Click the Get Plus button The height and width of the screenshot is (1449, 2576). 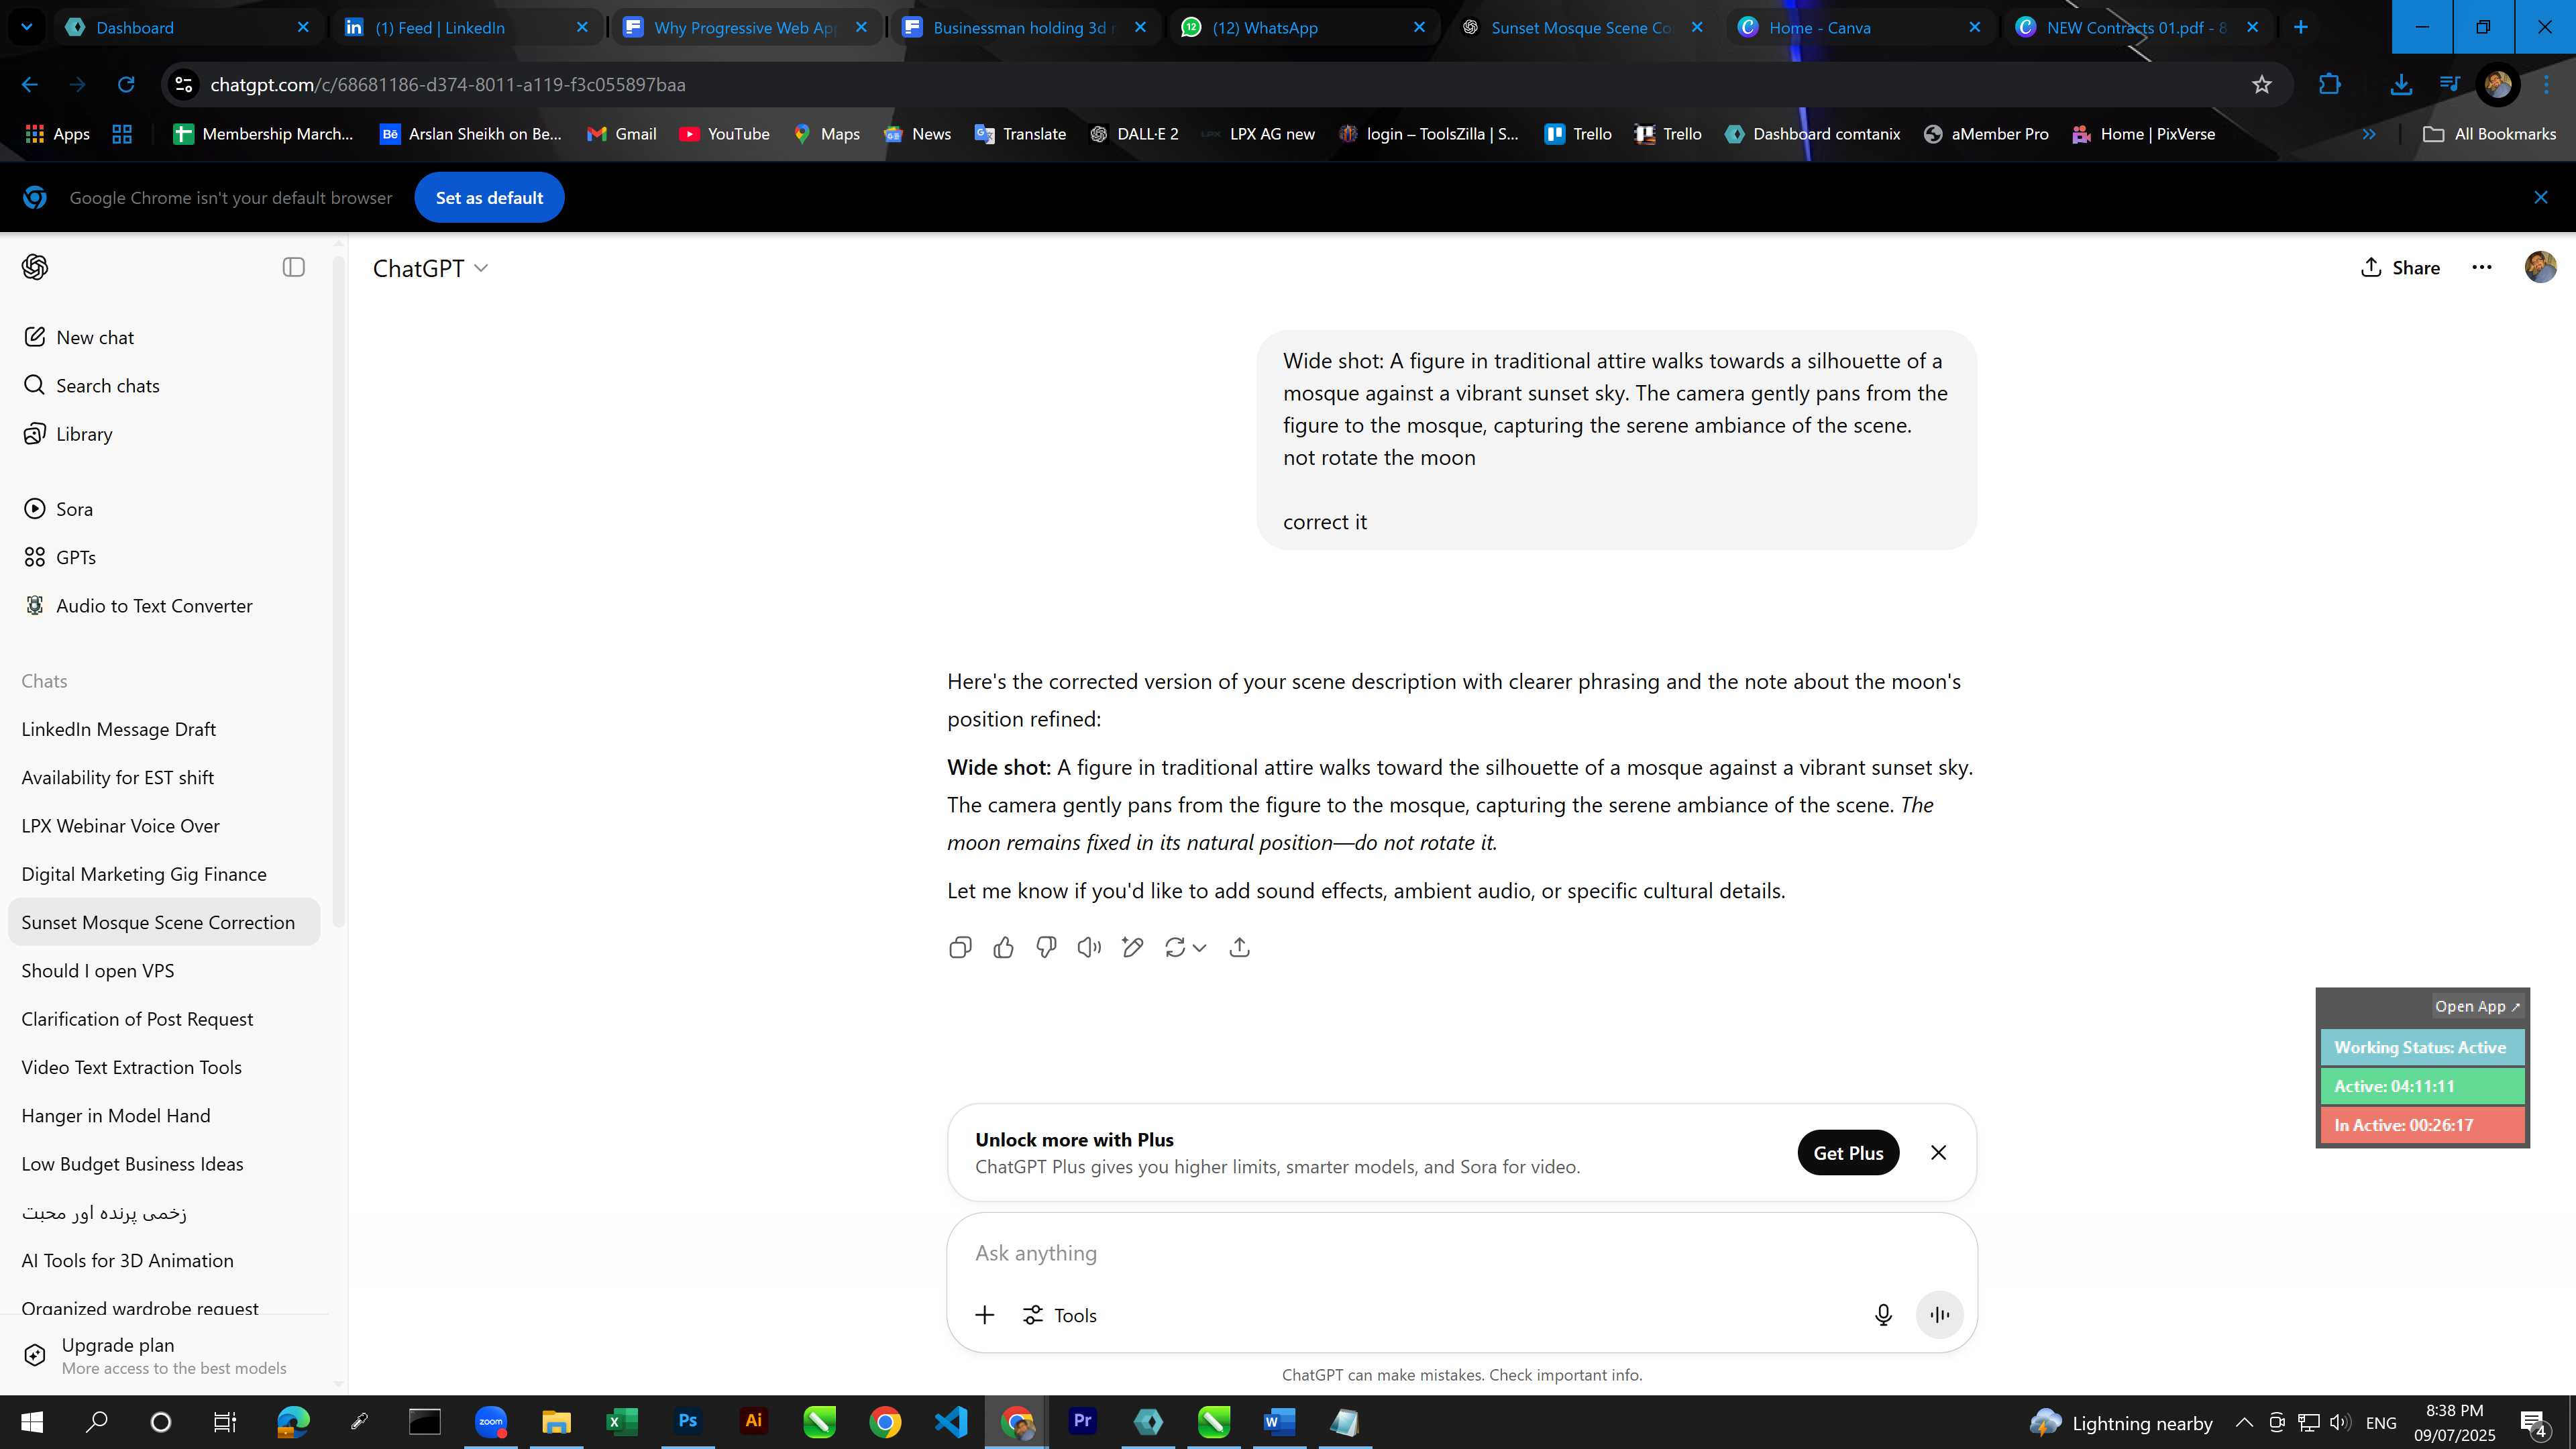[1848, 1153]
